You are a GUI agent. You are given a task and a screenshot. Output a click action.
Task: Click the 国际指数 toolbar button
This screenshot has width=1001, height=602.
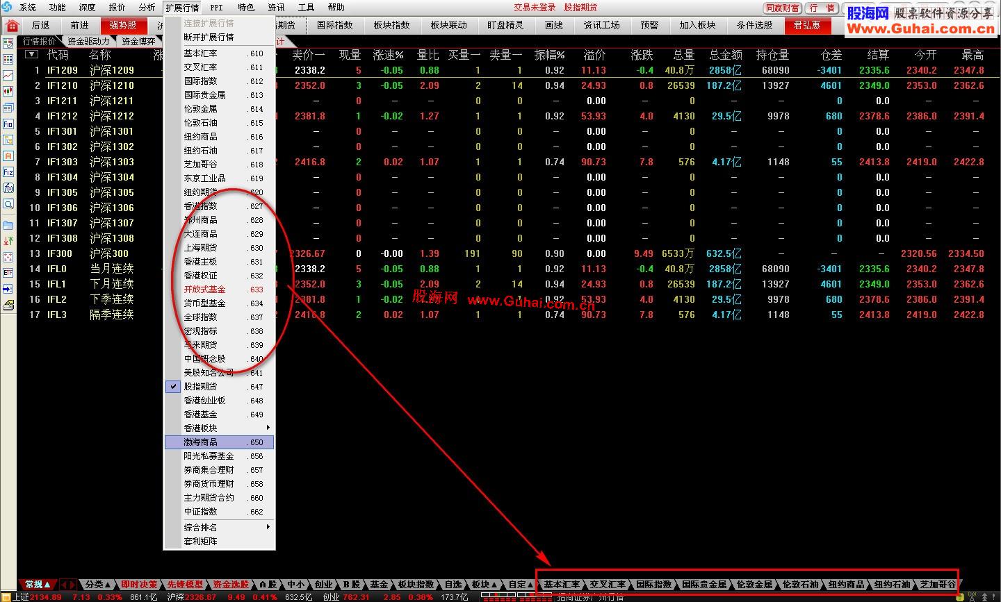click(x=335, y=26)
